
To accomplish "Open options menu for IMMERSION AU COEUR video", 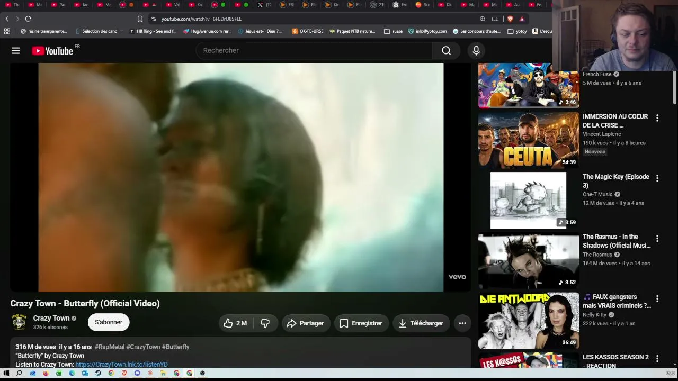I will tap(657, 118).
